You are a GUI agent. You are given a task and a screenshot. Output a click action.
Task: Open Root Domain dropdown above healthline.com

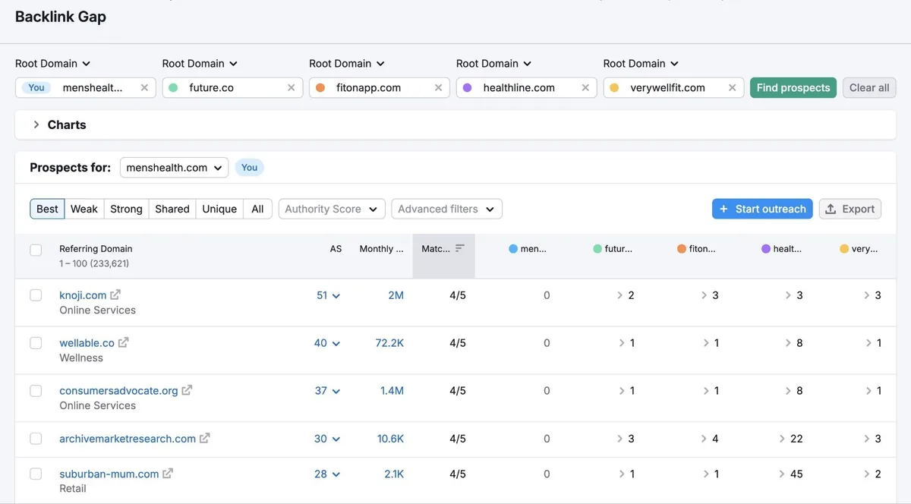click(493, 63)
